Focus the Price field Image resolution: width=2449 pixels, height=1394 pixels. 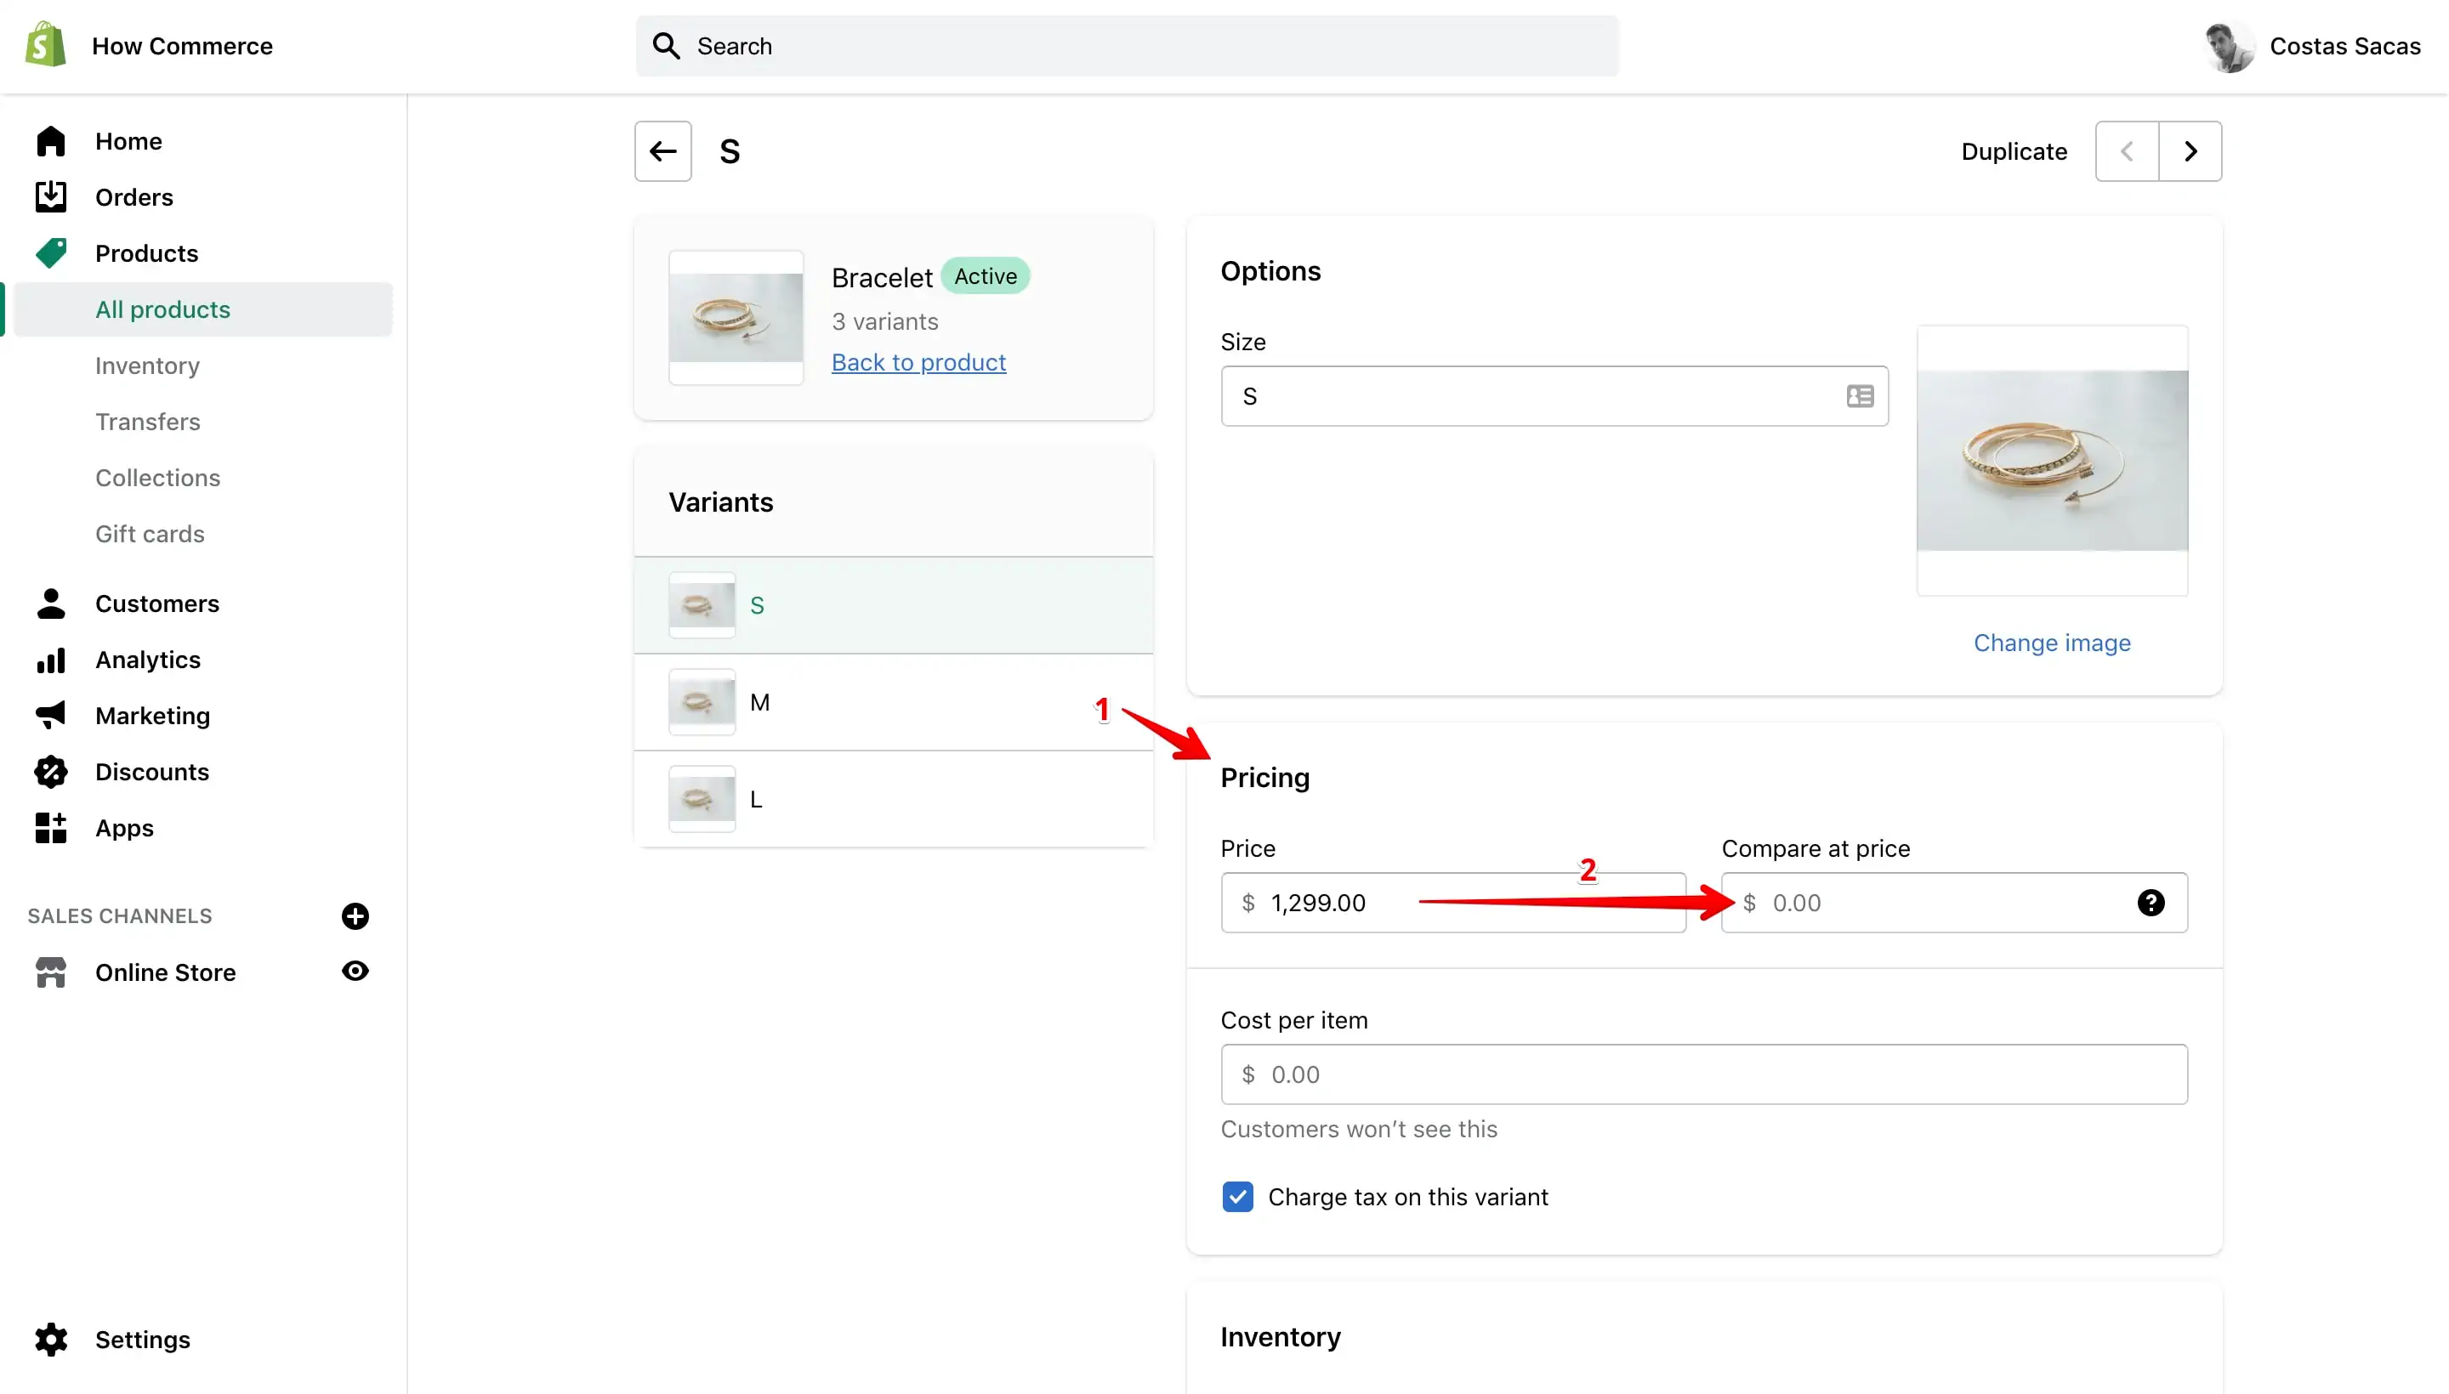(1453, 902)
